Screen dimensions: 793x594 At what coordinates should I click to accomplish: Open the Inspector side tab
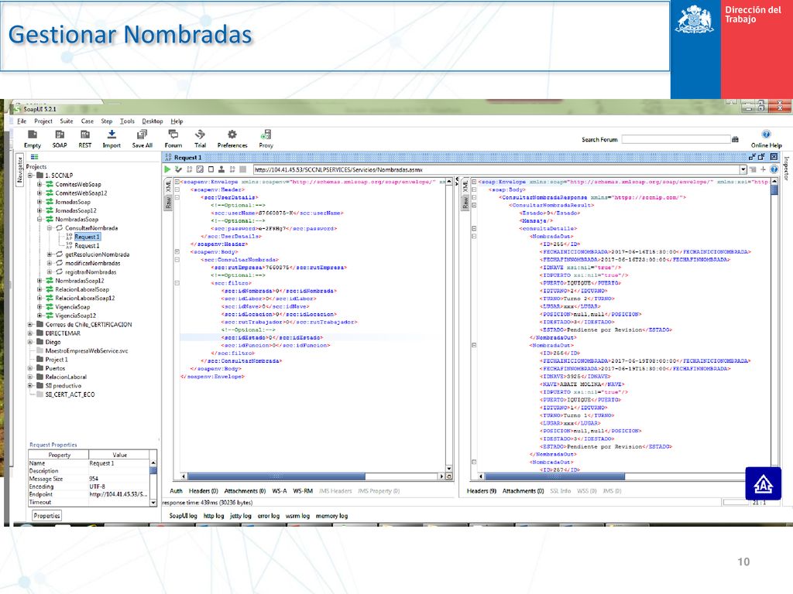786,168
